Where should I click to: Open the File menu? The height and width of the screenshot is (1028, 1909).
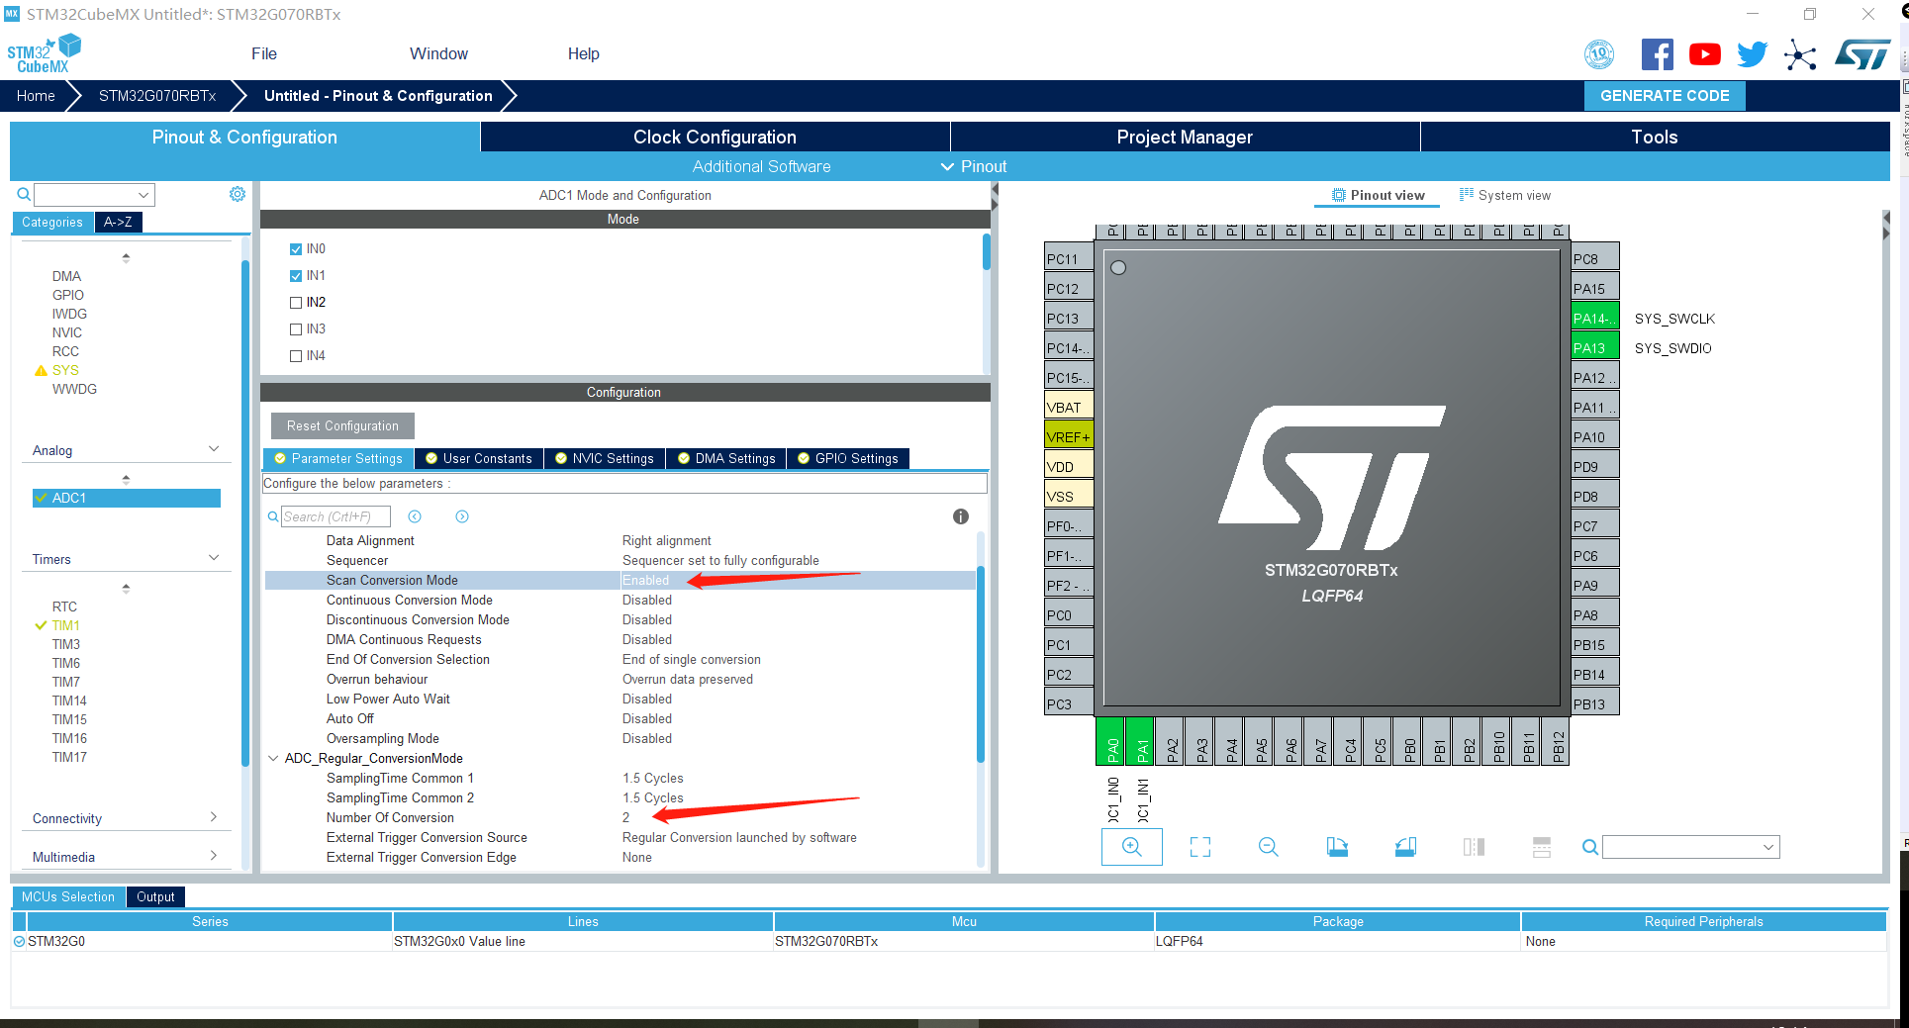pos(264,53)
